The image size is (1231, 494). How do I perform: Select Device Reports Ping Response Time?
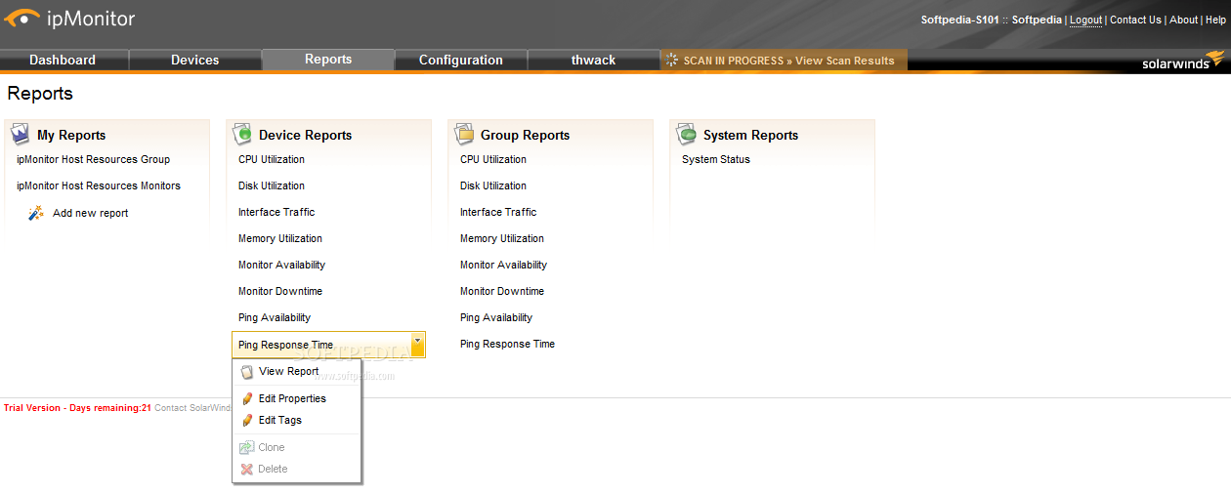tap(286, 345)
